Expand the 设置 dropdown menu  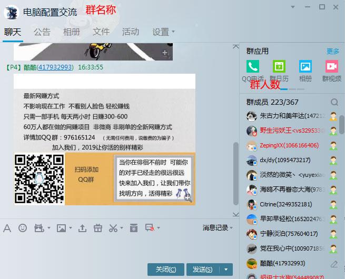[163, 32]
